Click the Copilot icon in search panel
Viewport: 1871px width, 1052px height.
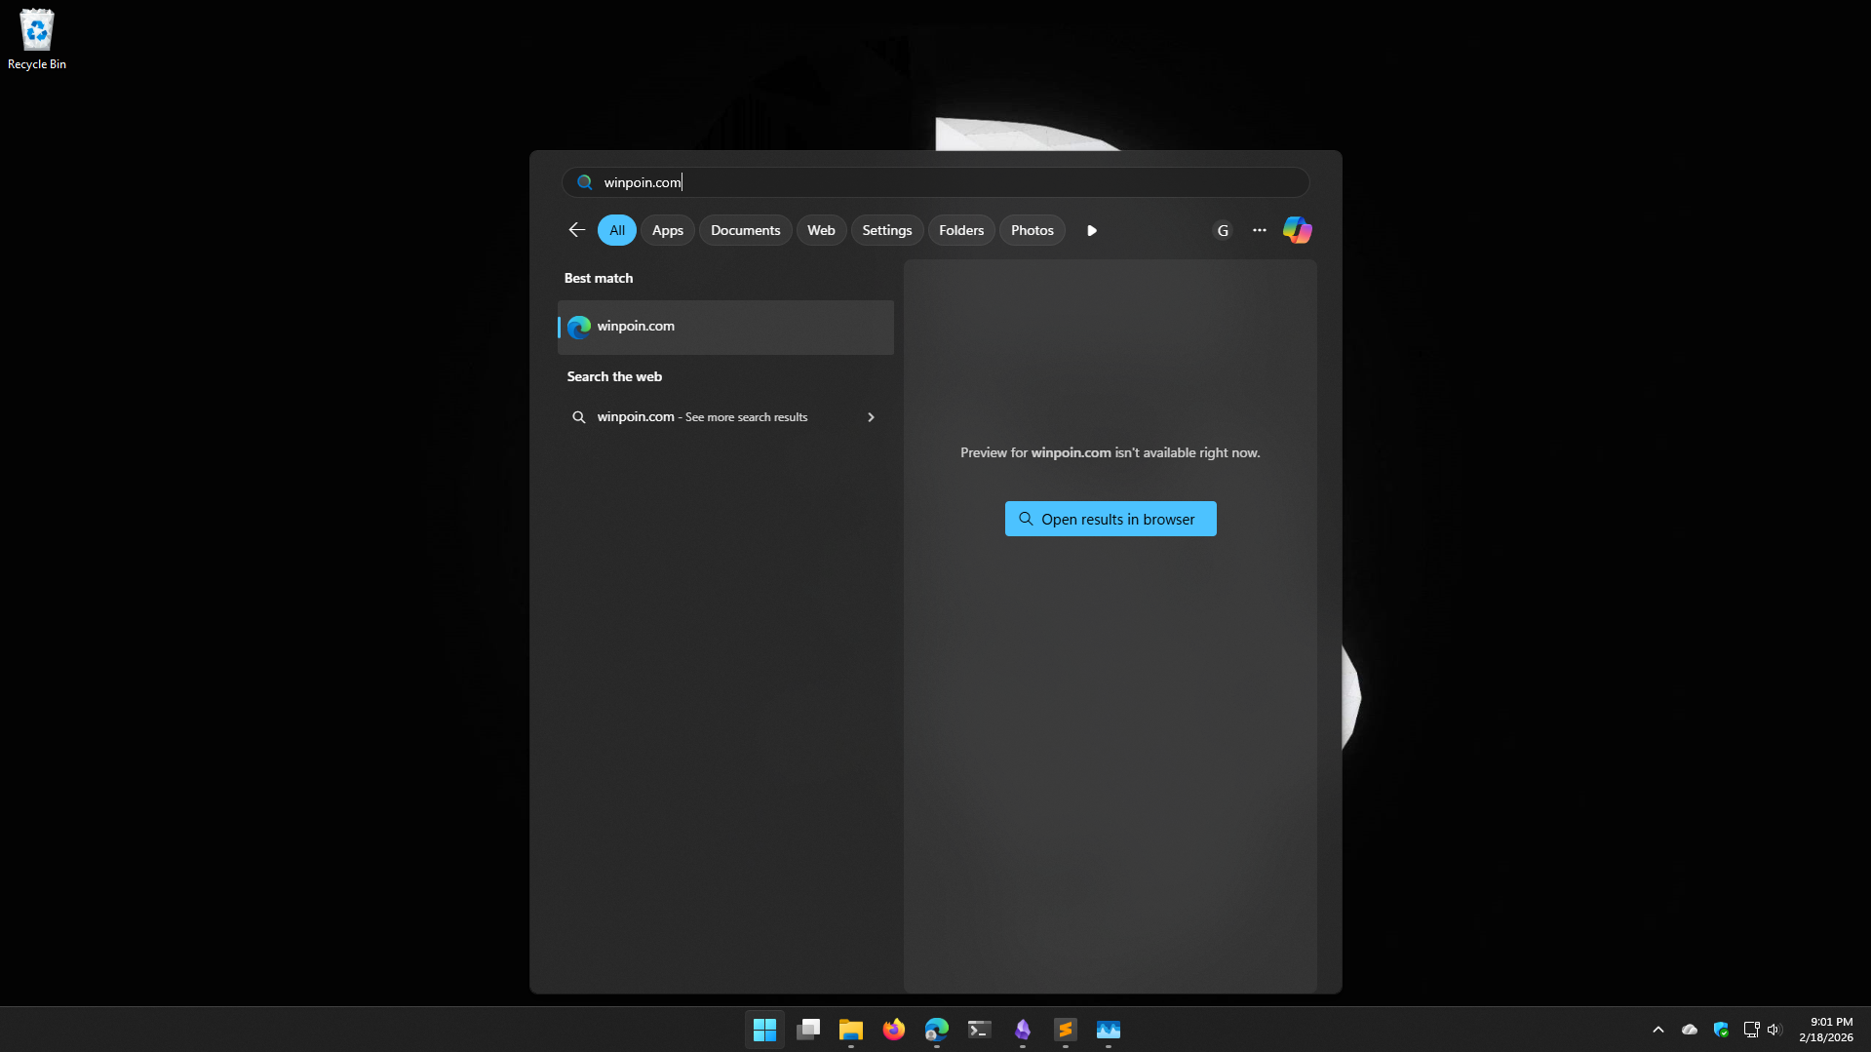coord(1297,230)
